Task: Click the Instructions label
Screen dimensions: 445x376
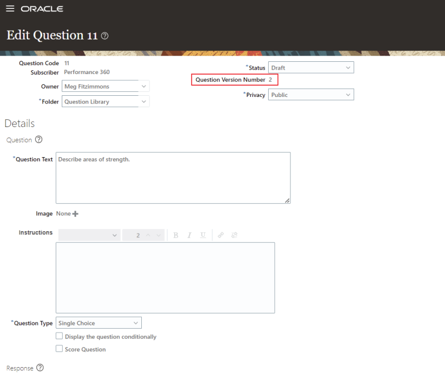Action: pyautogui.click(x=36, y=232)
